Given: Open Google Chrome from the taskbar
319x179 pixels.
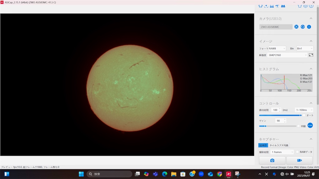Looking at the screenshot, I should tap(219, 174).
